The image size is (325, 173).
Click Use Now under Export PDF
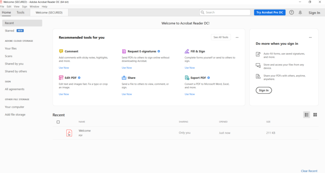click(190, 94)
